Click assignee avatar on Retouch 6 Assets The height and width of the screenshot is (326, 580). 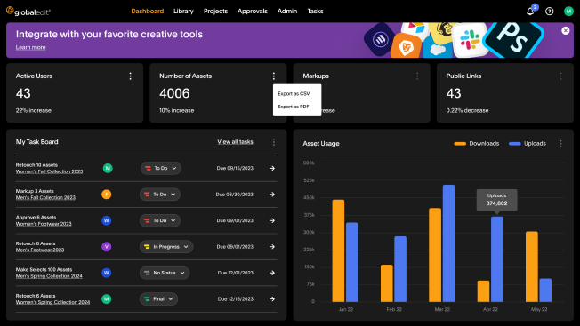click(107, 299)
